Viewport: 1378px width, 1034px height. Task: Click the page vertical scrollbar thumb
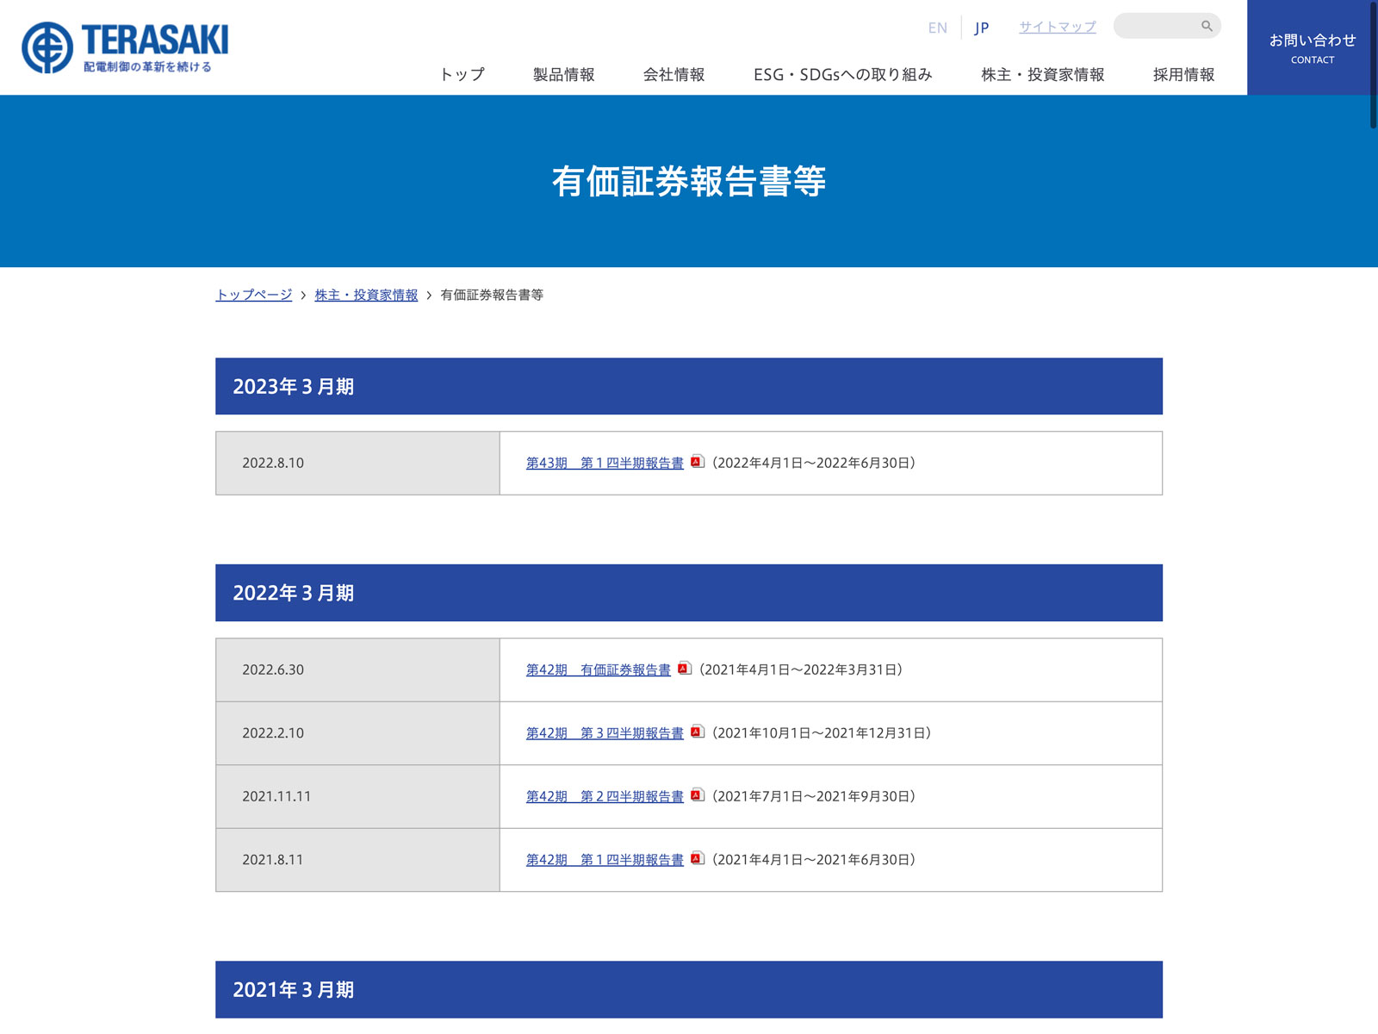pos(1373,65)
